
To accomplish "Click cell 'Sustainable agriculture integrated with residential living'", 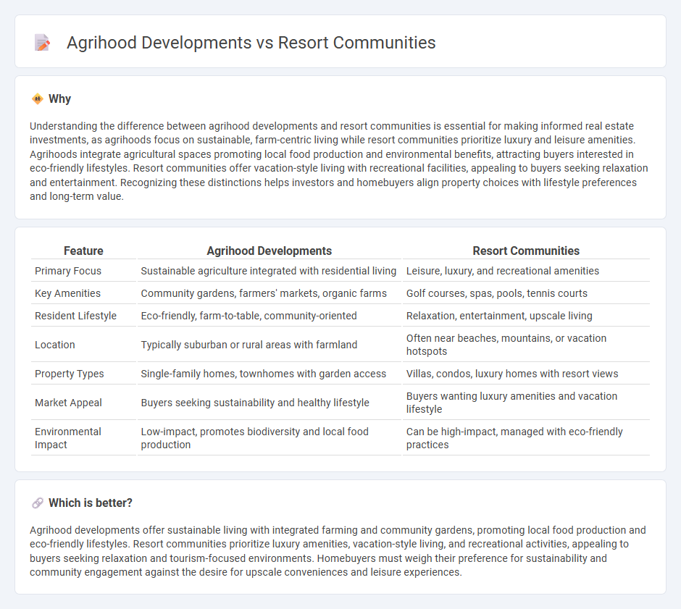I will click(x=268, y=271).
